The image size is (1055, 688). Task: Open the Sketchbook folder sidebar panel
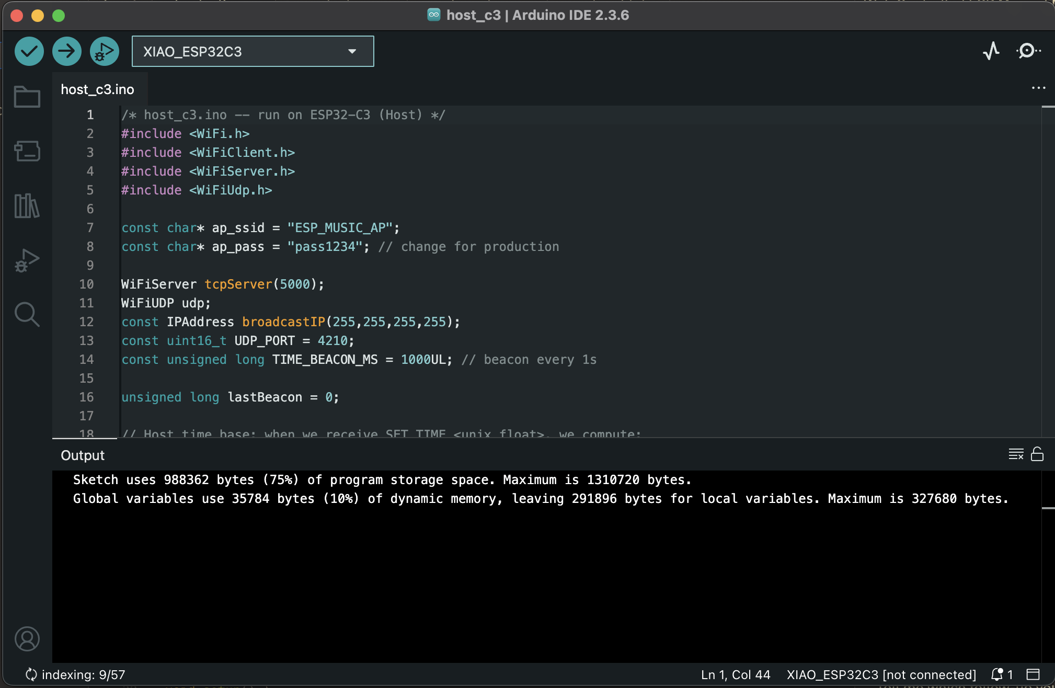(x=27, y=97)
